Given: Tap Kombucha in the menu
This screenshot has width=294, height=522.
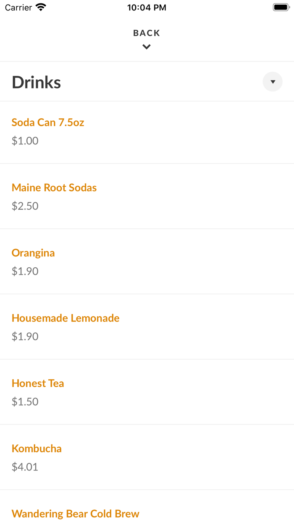Looking at the screenshot, I should coord(37,448).
